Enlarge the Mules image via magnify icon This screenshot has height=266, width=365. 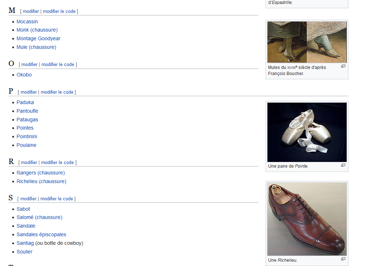tap(343, 66)
